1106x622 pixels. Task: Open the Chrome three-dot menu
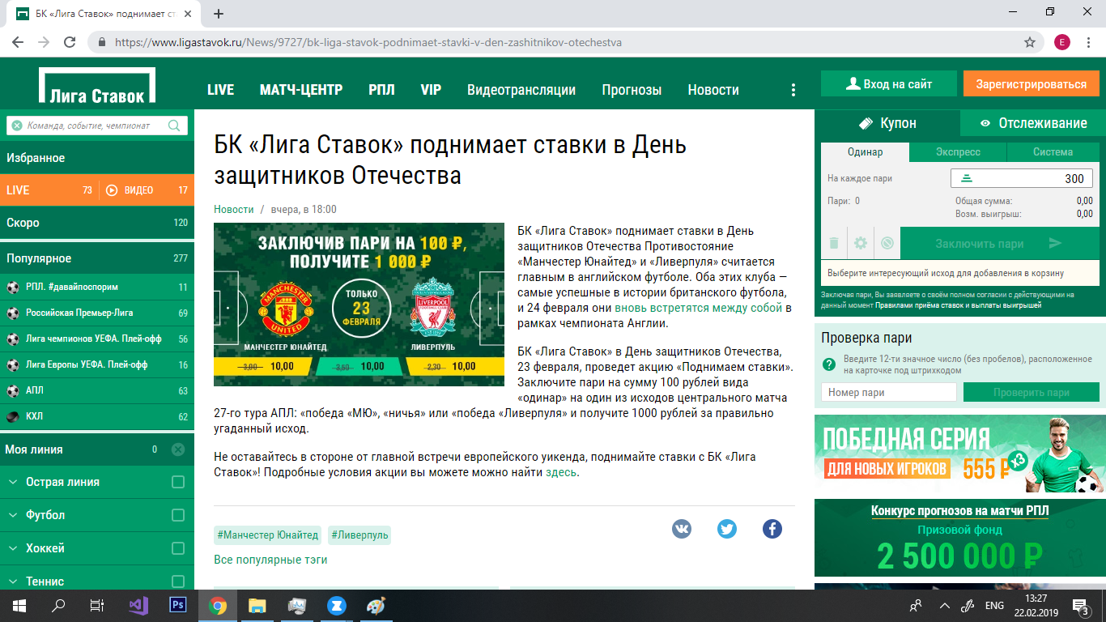click(x=1089, y=42)
